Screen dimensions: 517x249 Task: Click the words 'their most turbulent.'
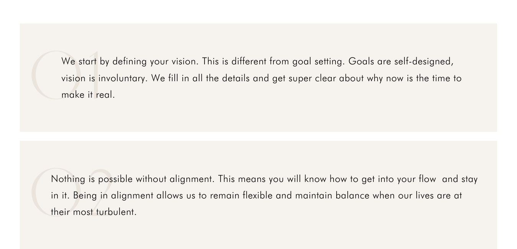(x=94, y=212)
